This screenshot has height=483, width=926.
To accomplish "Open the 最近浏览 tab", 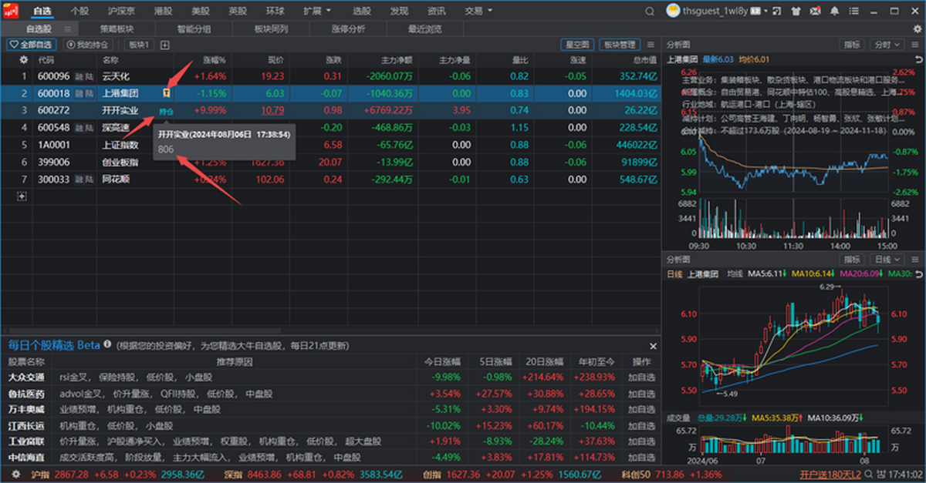I will click(425, 29).
